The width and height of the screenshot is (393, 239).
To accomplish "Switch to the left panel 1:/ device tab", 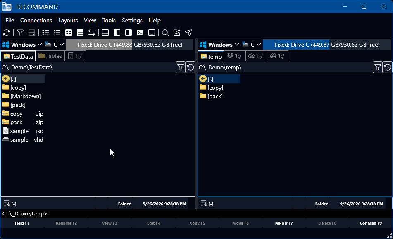I will click(75, 56).
